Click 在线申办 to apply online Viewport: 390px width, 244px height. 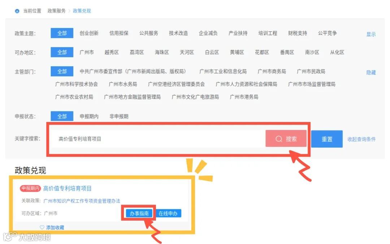[x=168, y=213]
